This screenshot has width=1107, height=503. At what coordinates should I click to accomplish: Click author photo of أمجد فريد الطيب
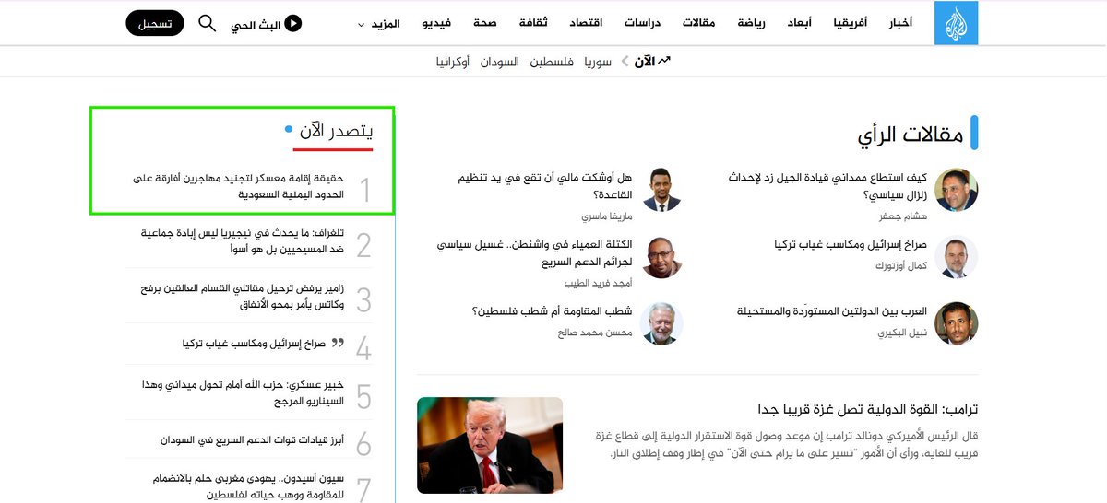point(661,257)
